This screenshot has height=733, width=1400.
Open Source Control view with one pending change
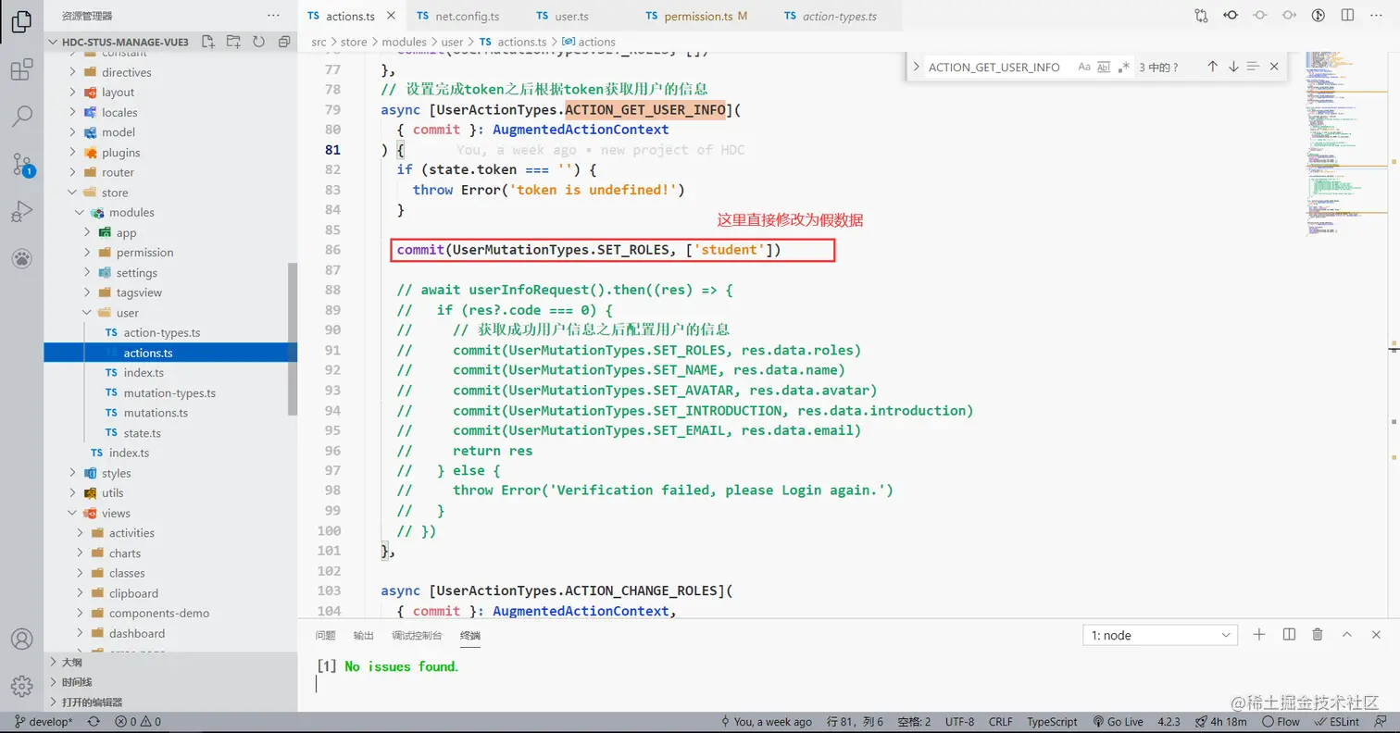click(x=21, y=165)
